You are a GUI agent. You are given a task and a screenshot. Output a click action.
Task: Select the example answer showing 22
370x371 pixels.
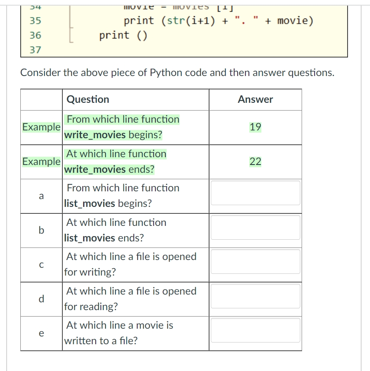click(x=255, y=162)
